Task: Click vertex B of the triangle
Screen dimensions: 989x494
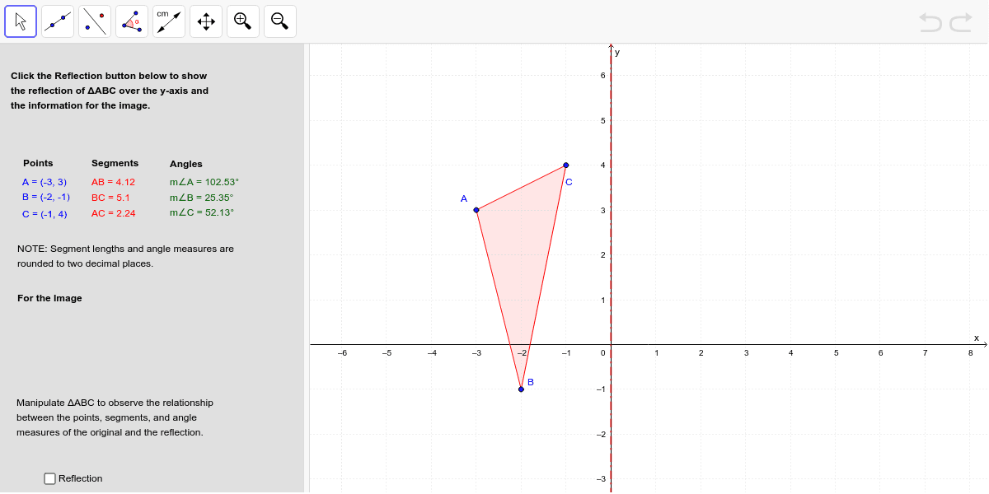Action: (521, 389)
